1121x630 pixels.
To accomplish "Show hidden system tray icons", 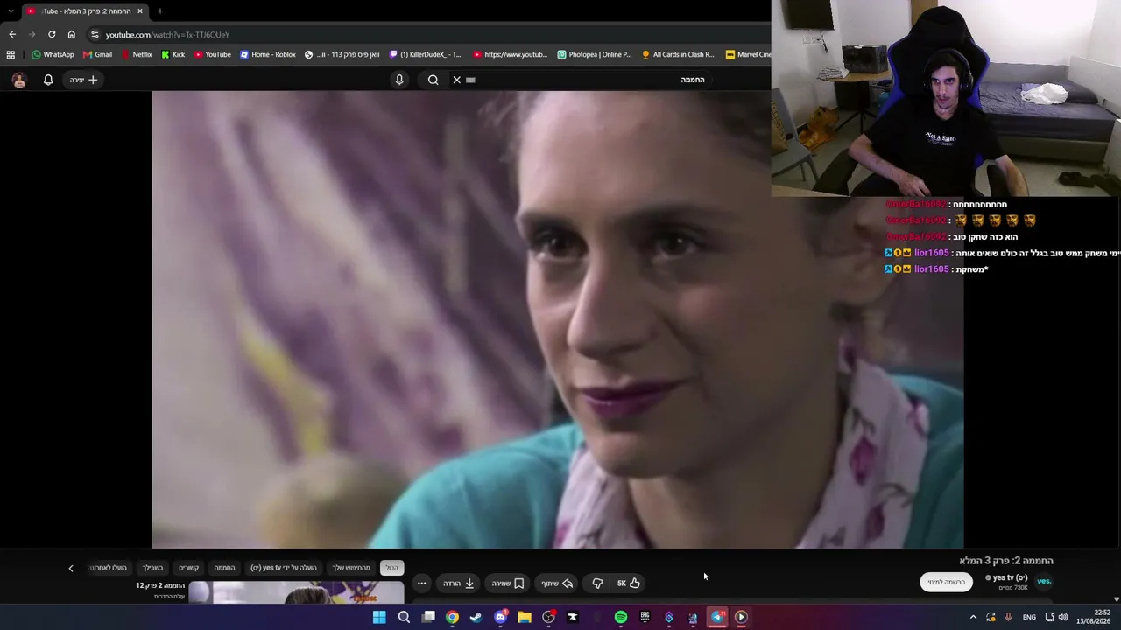I will (973, 617).
